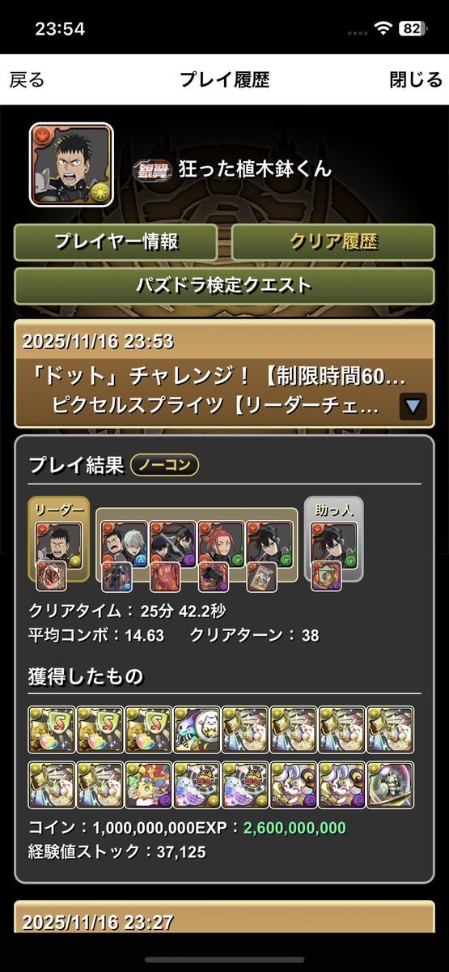This screenshot has width=449, height=972.
Task: Select the leader monster icon
Action: point(59,543)
